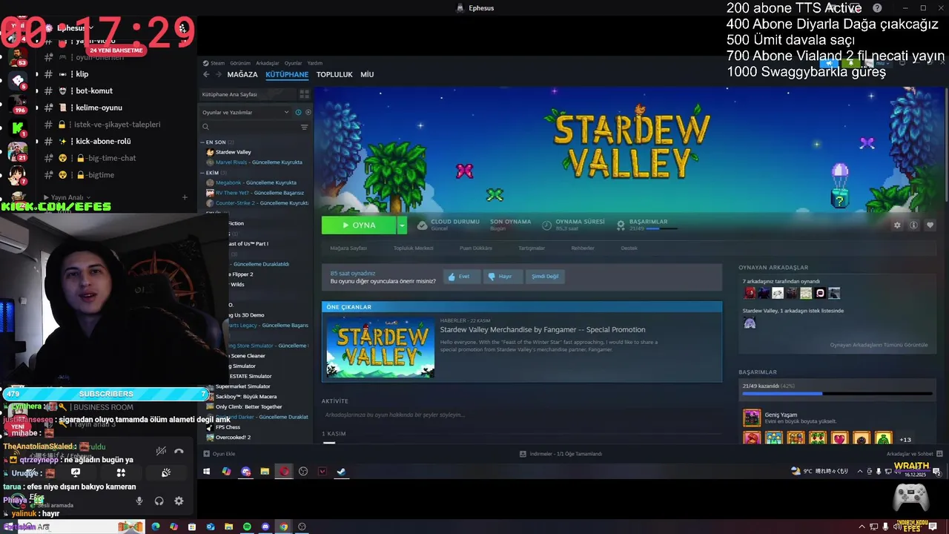Open the MAĞAZA tab
This screenshot has width=949, height=534.
tap(242, 74)
